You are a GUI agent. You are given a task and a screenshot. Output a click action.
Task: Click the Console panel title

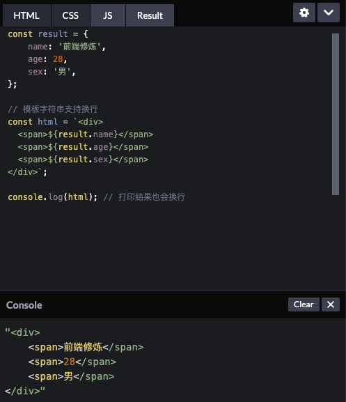pyautogui.click(x=24, y=305)
